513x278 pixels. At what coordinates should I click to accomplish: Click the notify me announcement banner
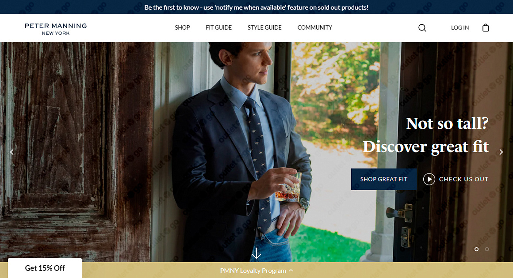256,7
